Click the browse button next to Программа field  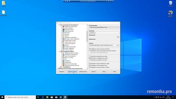pyautogui.click(x=118, y=37)
